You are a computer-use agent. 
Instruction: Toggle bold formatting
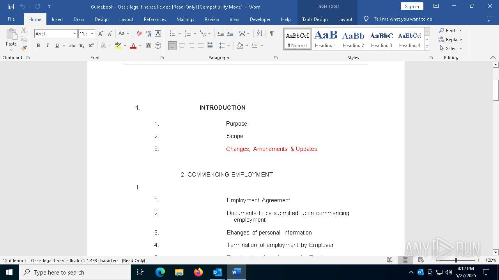coord(38,45)
